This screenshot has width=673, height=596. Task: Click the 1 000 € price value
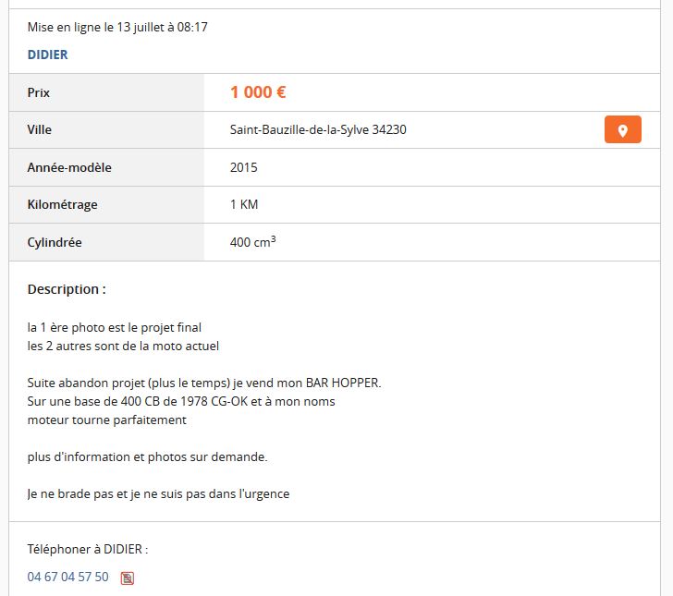[258, 92]
